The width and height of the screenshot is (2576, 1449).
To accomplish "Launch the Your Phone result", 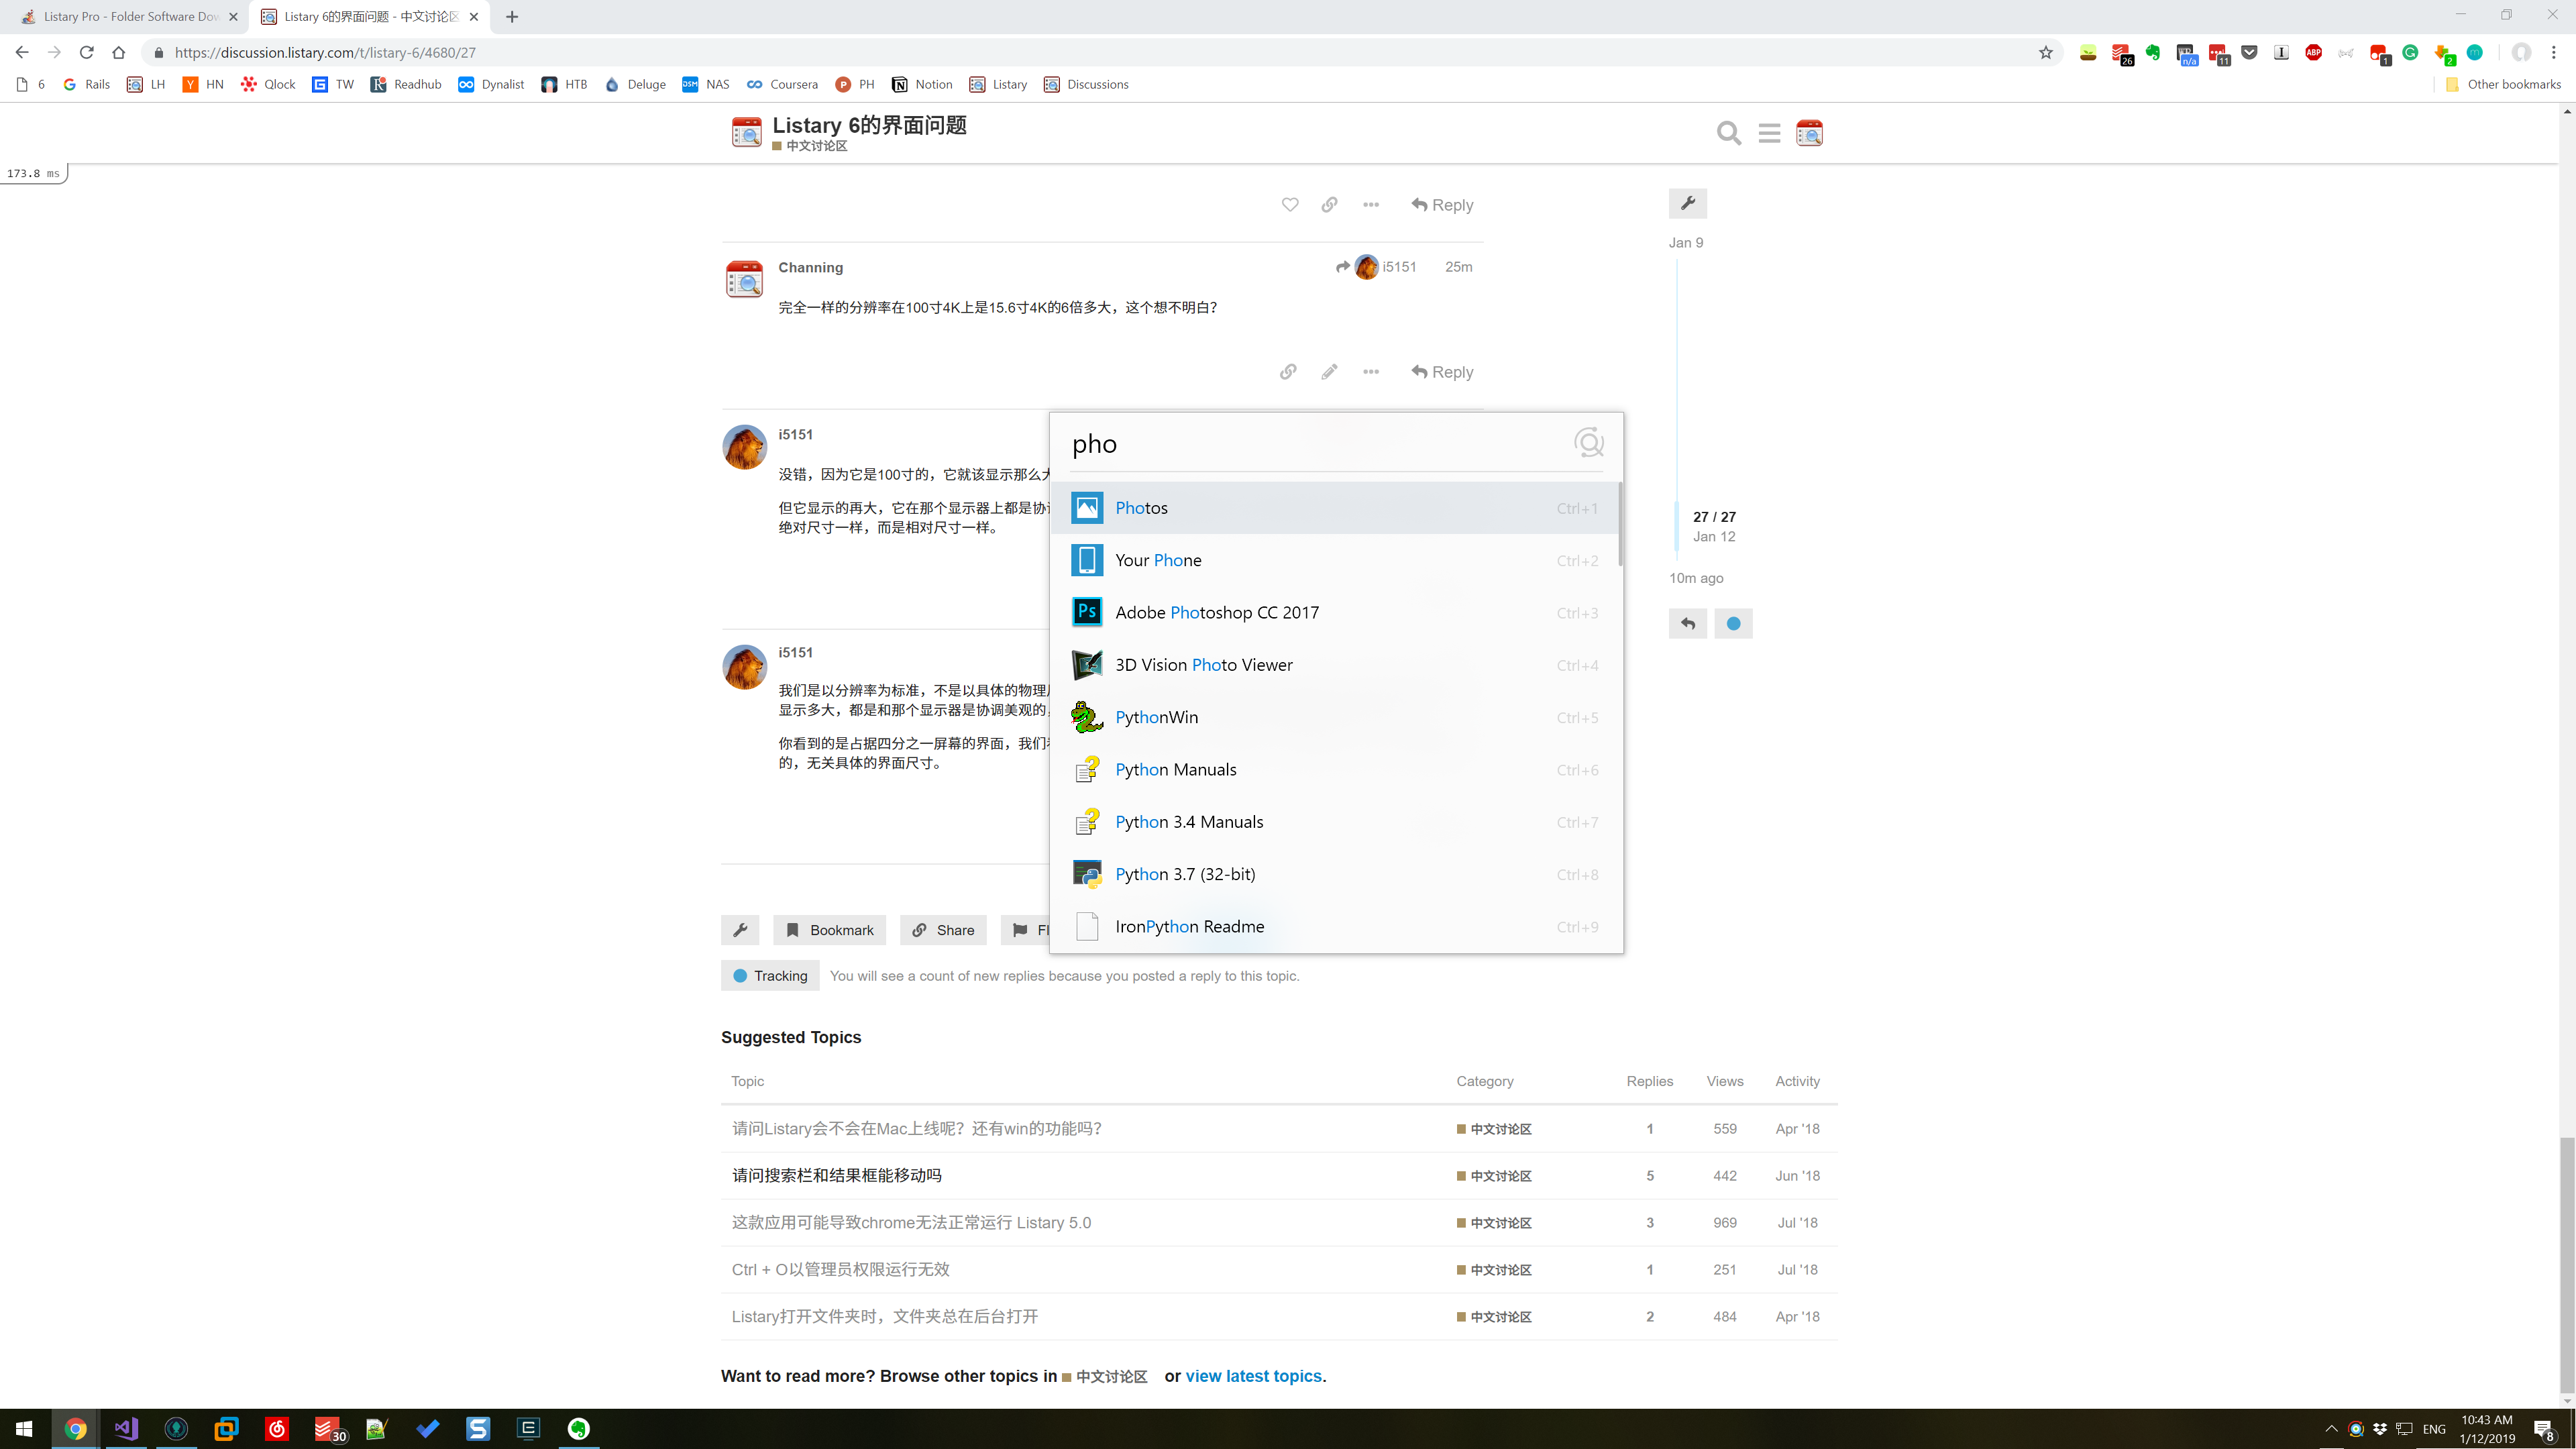I will pyautogui.click(x=1334, y=560).
